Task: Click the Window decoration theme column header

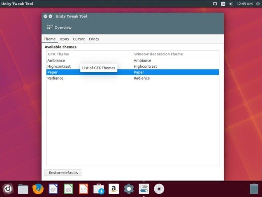Action: (158, 54)
